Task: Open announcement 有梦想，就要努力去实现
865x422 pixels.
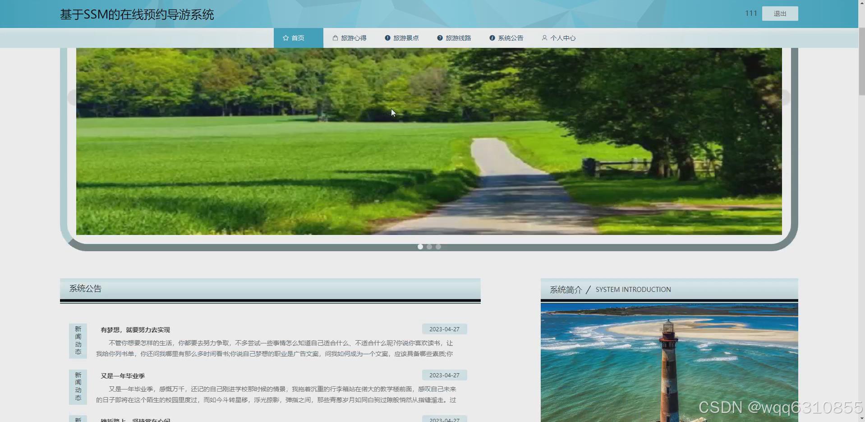Action: (135, 330)
